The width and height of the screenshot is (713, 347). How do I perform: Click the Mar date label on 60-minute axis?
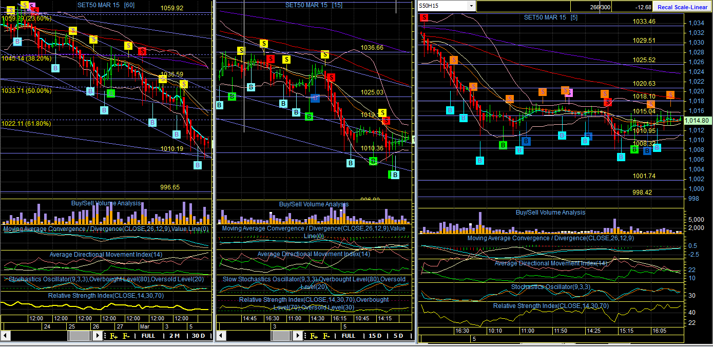[x=145, y=326]
